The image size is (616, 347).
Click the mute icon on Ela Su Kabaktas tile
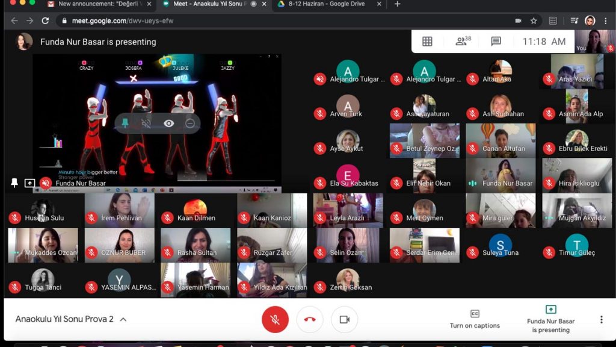tap(320, 183)
